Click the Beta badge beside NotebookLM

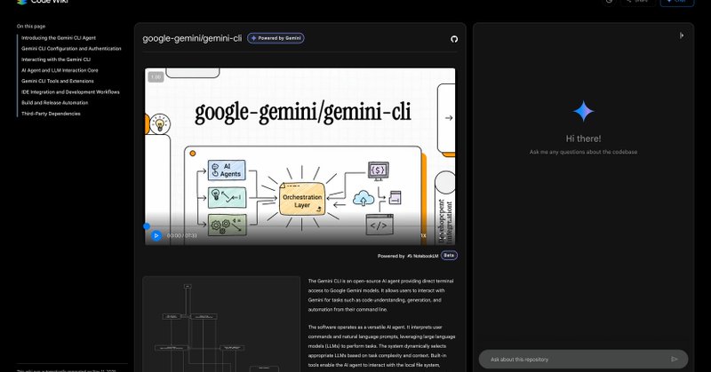point(449,256)
